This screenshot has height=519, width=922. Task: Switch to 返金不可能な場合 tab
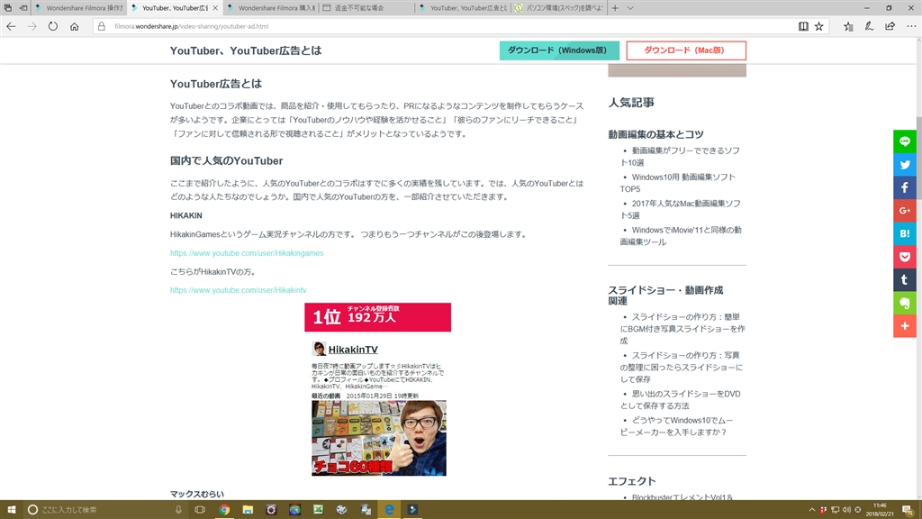coord(367,8)
